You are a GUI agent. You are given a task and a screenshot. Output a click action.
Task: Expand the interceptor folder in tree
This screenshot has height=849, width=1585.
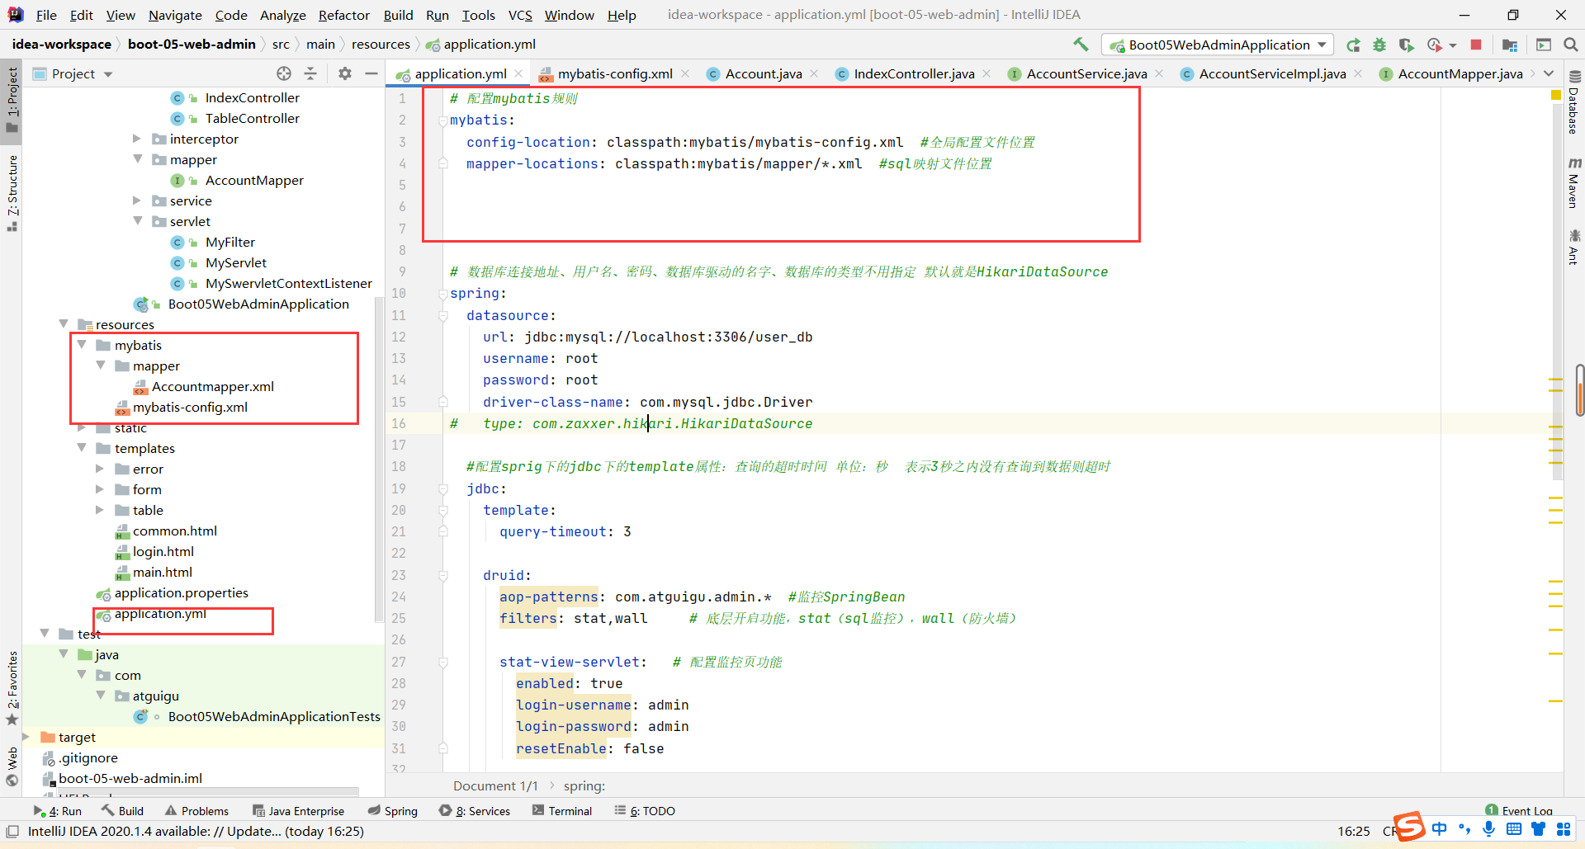[x=137, y=139]
